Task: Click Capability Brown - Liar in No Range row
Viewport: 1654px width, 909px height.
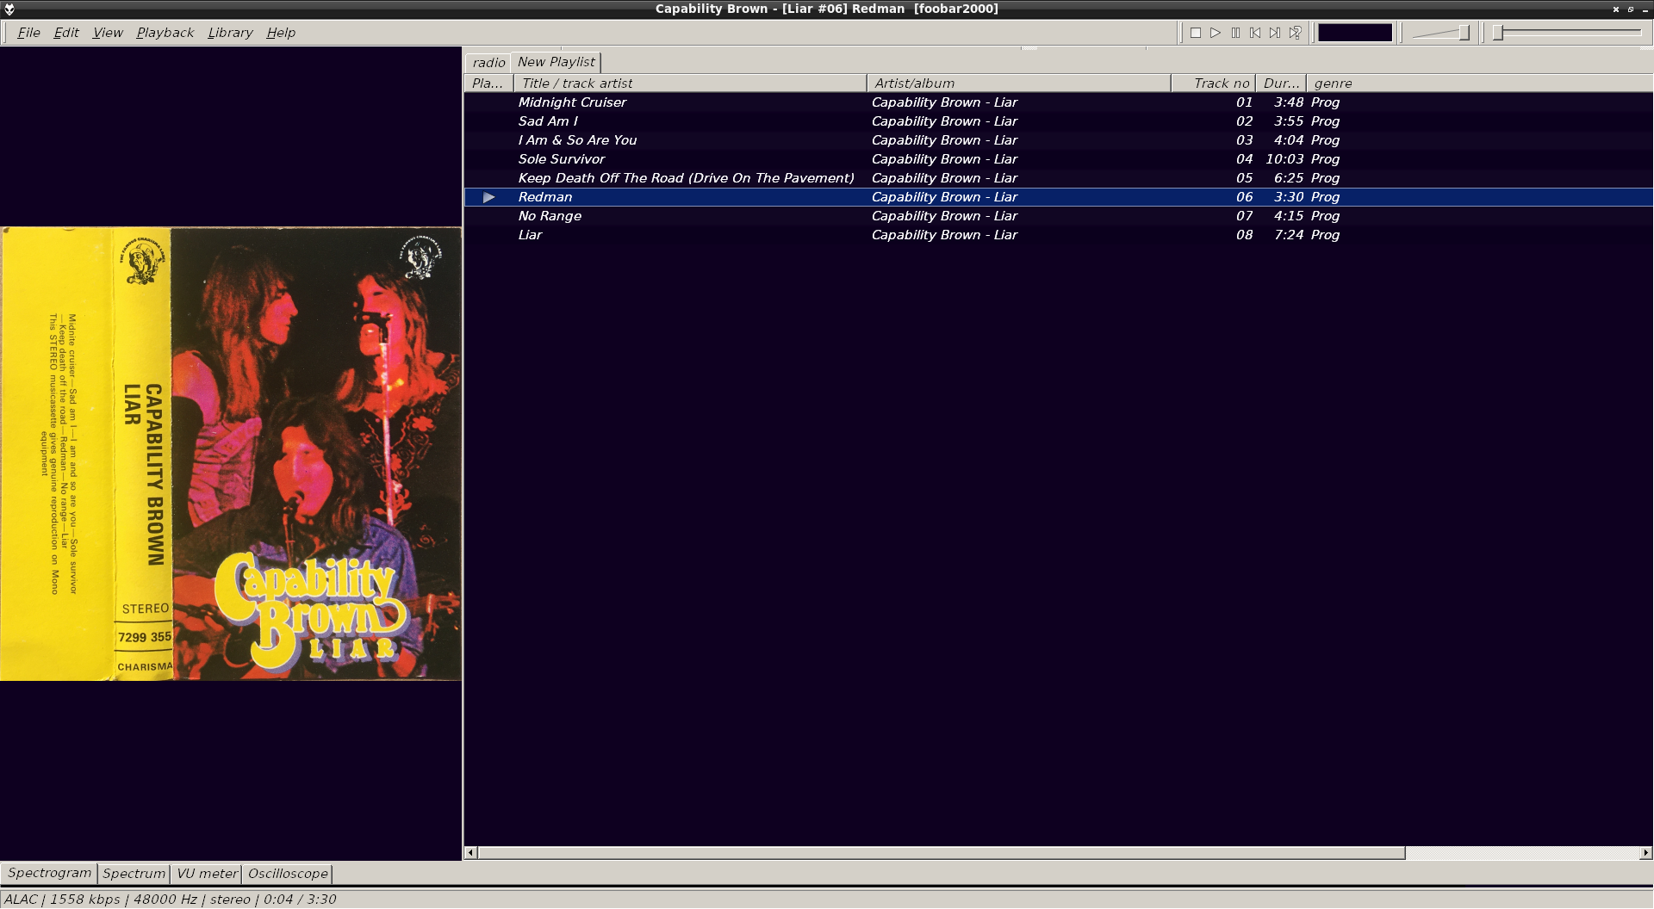Action: pyautogui.click(x=944, y=216)
